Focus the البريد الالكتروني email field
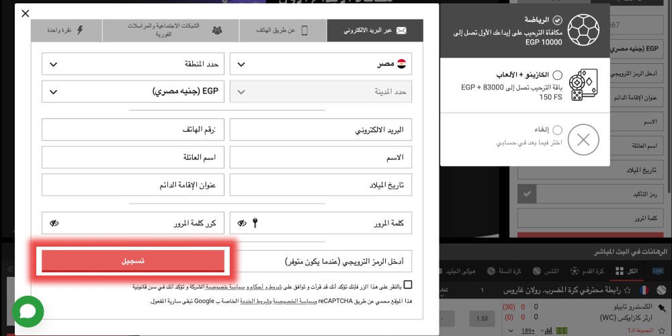Image resolution: width=672 pixels, height=336 pixels. coord(321,130)
